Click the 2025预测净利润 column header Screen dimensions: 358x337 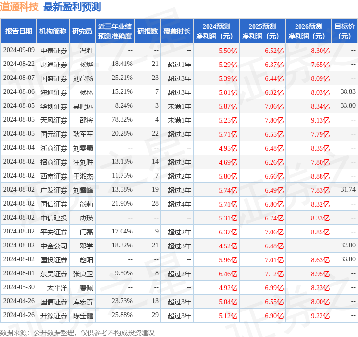pyautogui.click(x=262, y=31)
